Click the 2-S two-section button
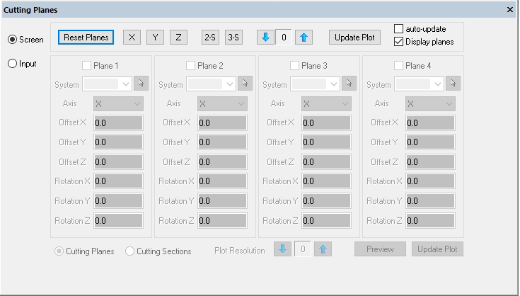The height and width of the screenshot is (296, 520). coord(210,38)
